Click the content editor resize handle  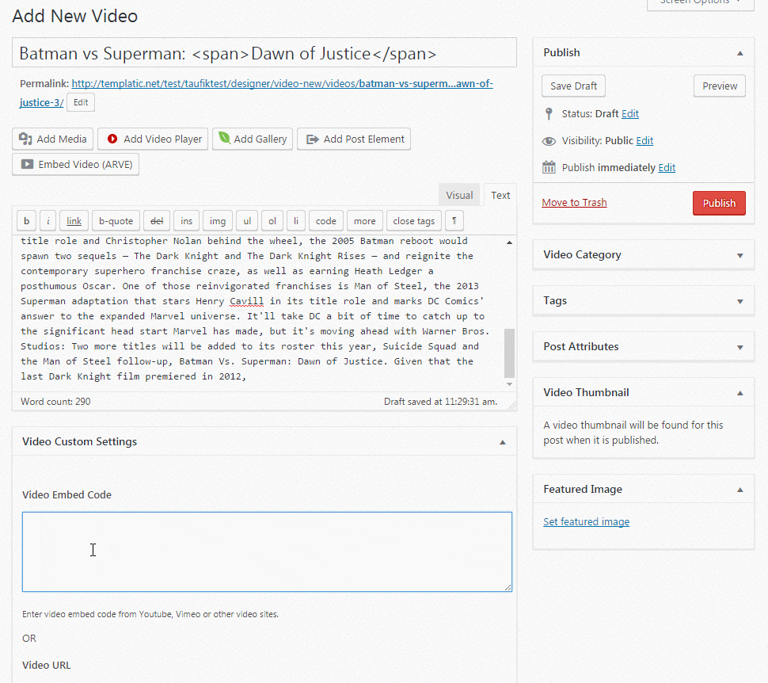[x=512, y=406]
